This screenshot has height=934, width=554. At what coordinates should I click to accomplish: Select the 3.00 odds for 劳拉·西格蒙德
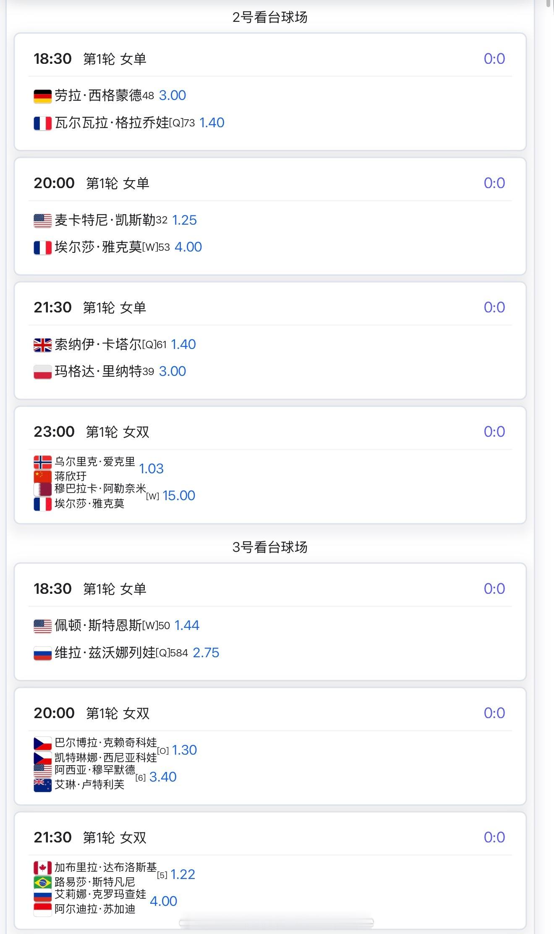(x=172, y=96)
